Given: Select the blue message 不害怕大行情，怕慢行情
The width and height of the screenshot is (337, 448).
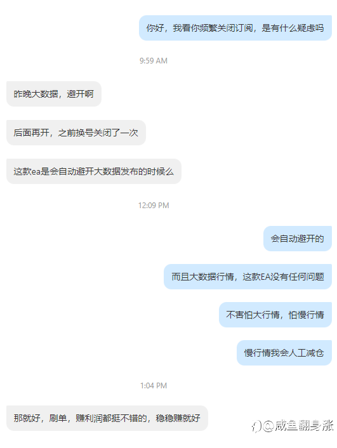Looking at the screenshot, I should 275,315.
